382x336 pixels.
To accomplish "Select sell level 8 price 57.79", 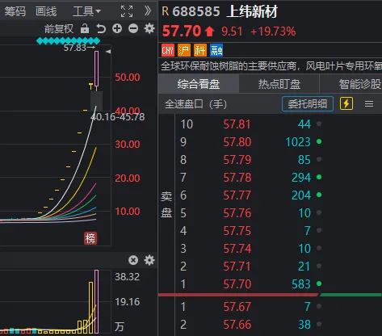I will coord(237,160).
